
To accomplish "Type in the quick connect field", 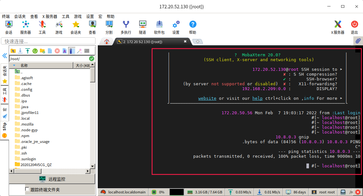I will (48, 41).
